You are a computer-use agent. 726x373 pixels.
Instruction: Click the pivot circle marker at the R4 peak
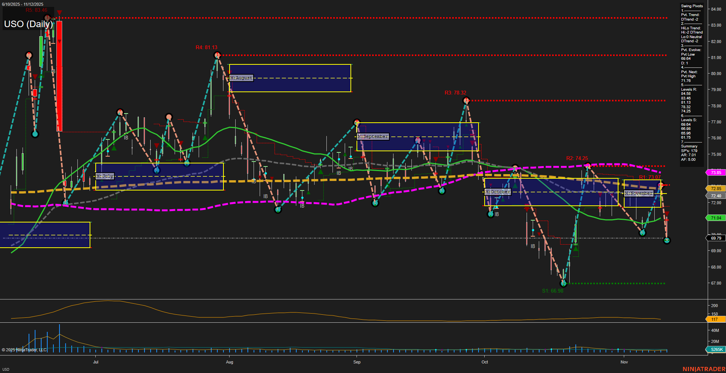(x=217, y=55)
